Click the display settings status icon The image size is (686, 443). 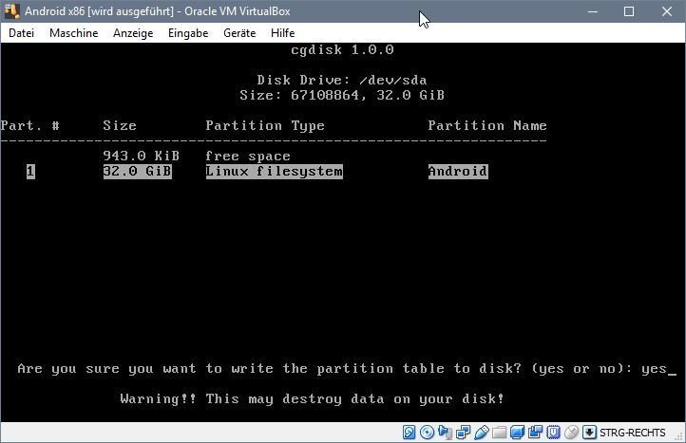click(517, 433)
